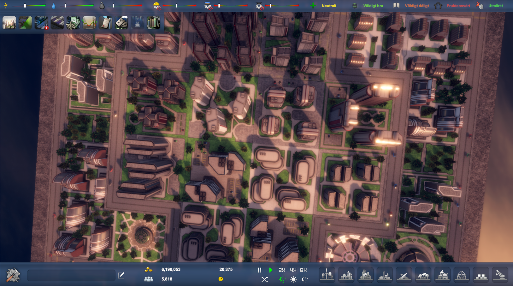Open low-rise city buildings build category

pyautogui.click(x=346, y=275)
